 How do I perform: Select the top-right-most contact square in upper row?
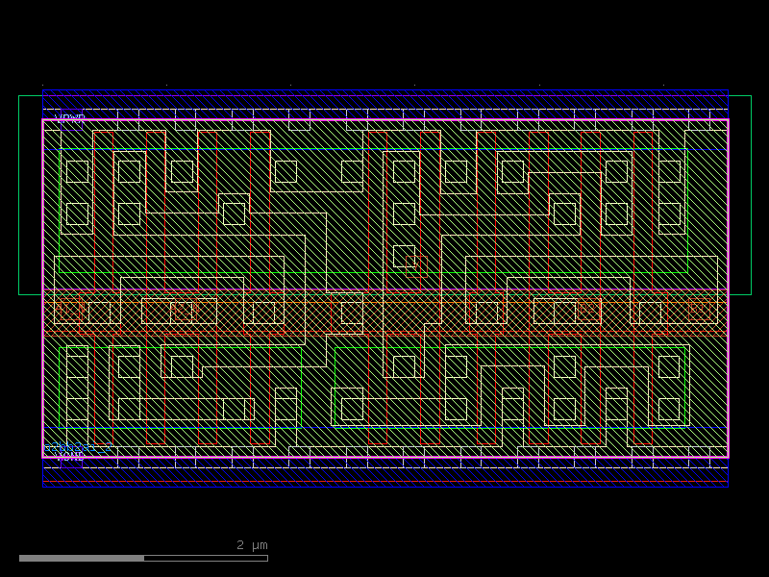669,171
